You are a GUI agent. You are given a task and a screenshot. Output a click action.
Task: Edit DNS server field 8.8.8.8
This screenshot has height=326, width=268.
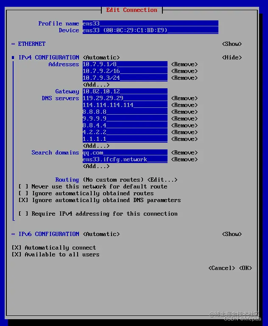(125, 112)
